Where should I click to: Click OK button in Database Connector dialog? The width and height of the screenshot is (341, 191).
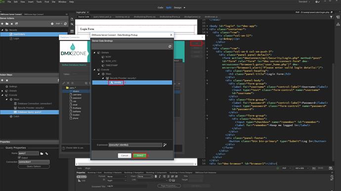196,43
